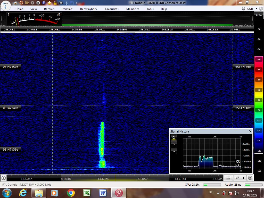Open the Signal History three-dots options button

[x=174, y=151]
